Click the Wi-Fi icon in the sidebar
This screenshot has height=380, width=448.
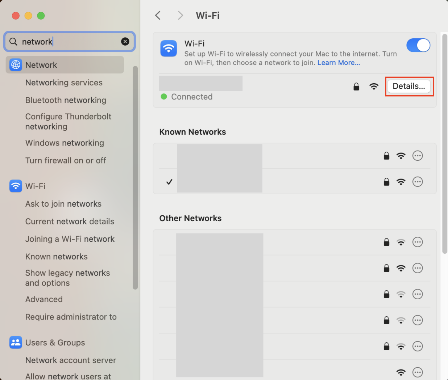coord(15,186)
